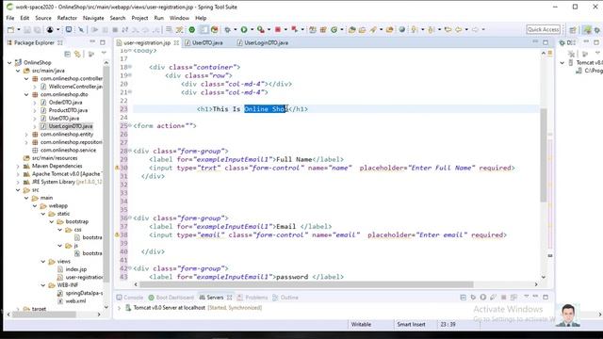Select the Spring perspective leaf icon
The width and height of the screenshot is (603, 339).
point(587,29)
